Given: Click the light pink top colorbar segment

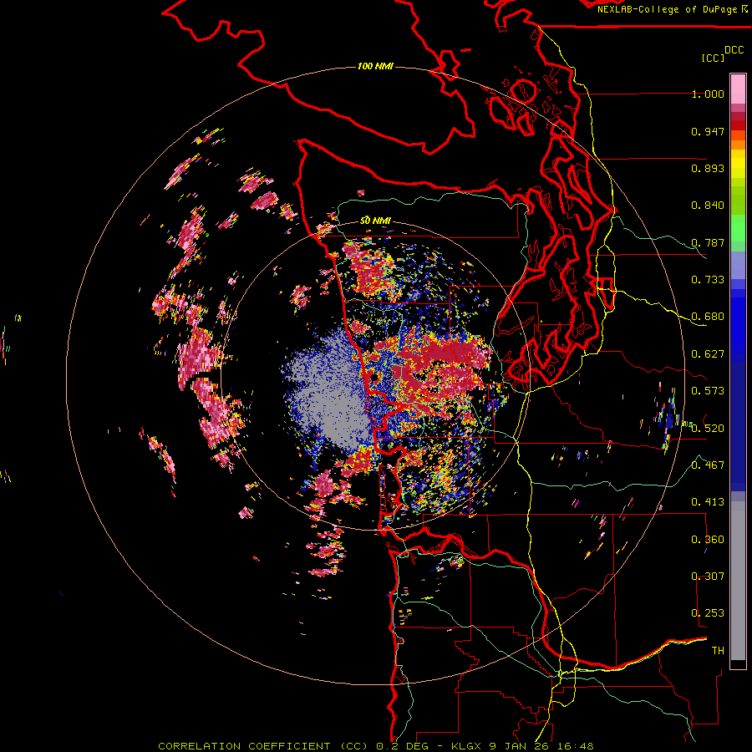Looking at the screenshot, I should [738, 89].
